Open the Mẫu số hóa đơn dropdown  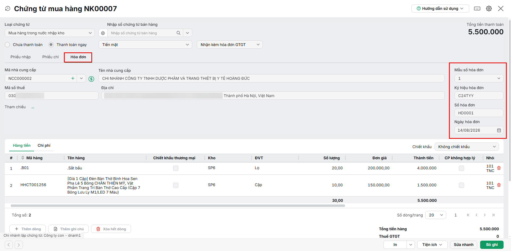click(479, 78)
